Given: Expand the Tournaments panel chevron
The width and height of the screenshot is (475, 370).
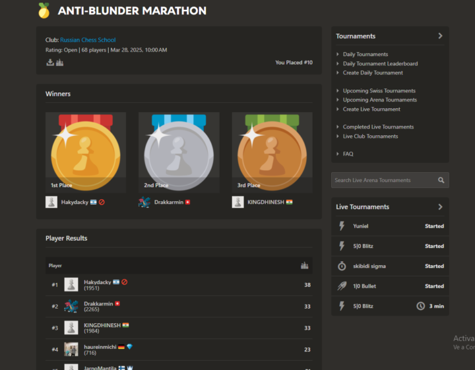Looking at the screenshot, I should pyautogui.click(x=440, y=36).
